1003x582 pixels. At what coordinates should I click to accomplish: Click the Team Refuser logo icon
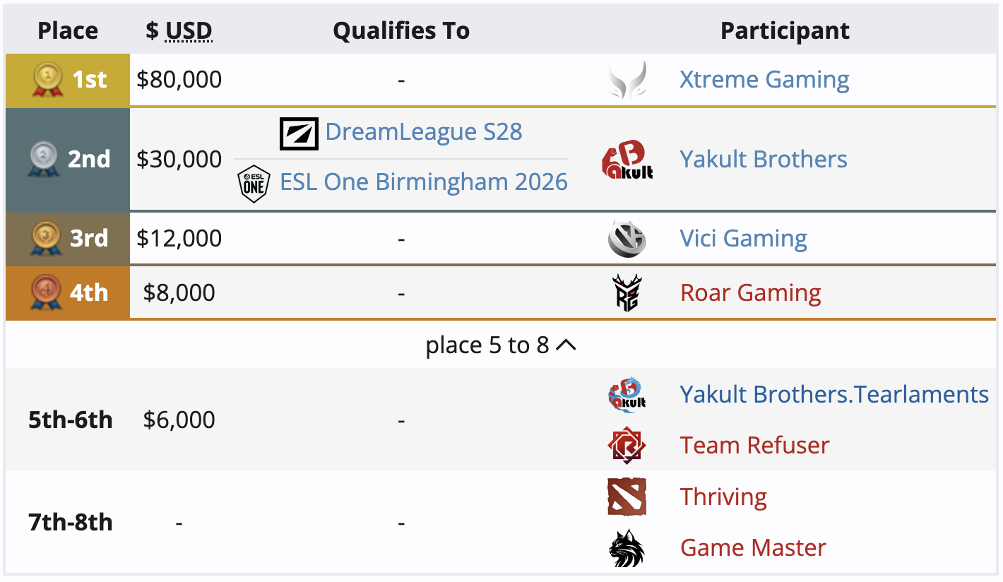pyautogui.click(x=627, y=446)
